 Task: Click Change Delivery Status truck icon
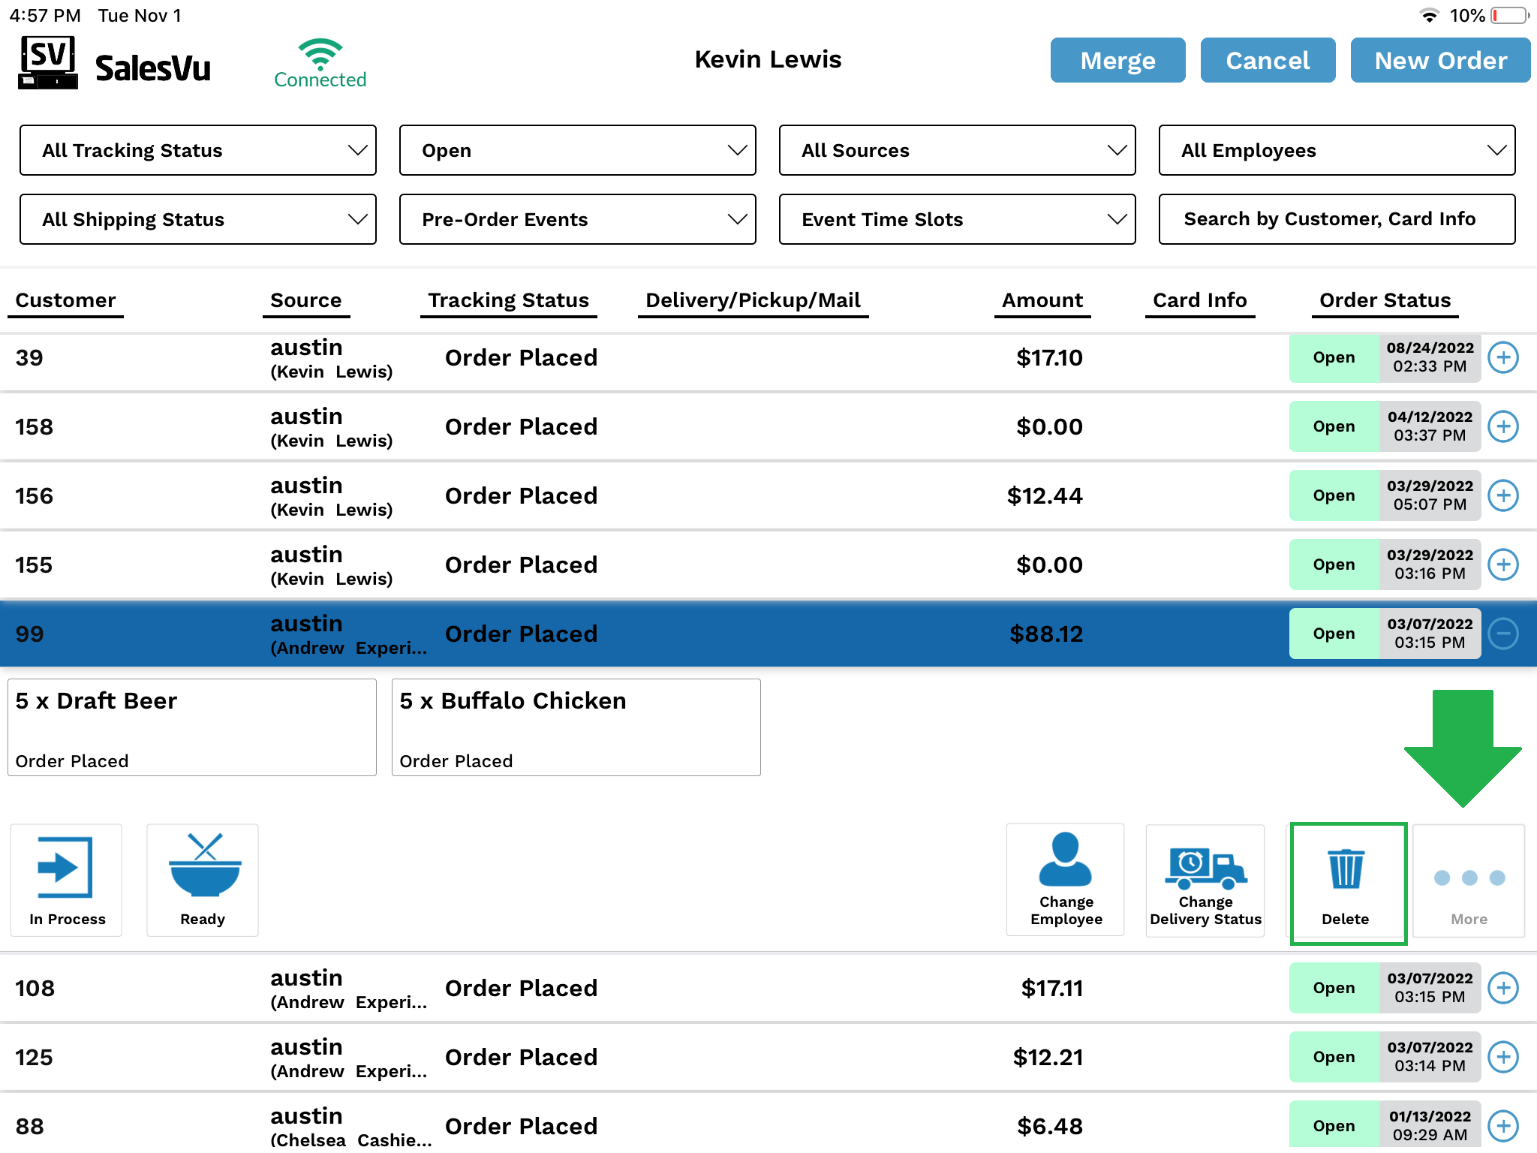pyautogui.click(x=1205, y=869)
